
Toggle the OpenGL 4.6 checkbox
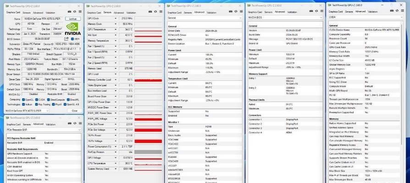[65, 104]
